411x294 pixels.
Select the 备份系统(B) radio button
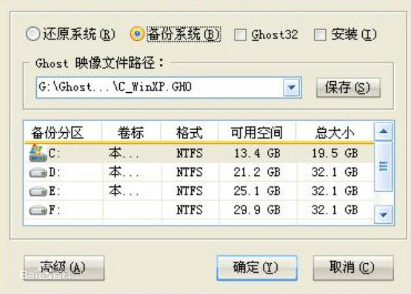137,34
